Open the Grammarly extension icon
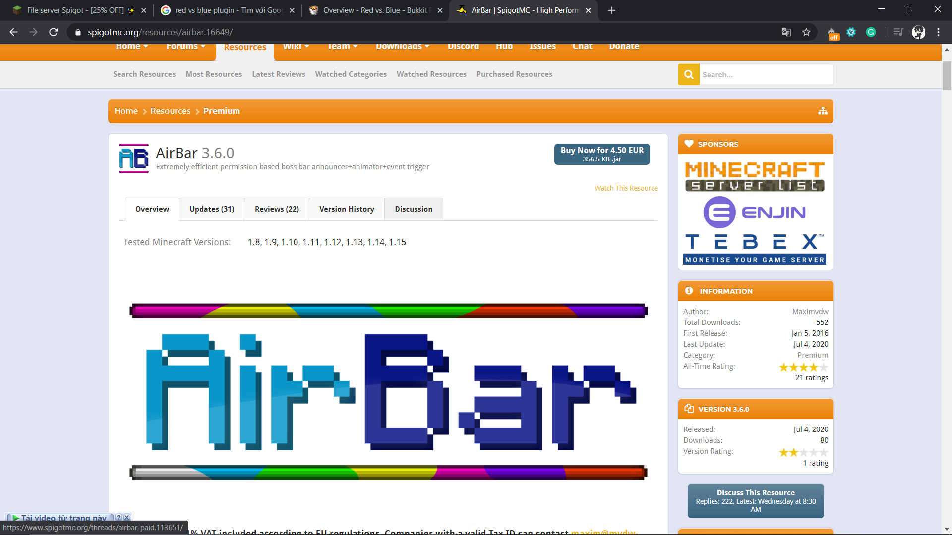 click(871, 32)
